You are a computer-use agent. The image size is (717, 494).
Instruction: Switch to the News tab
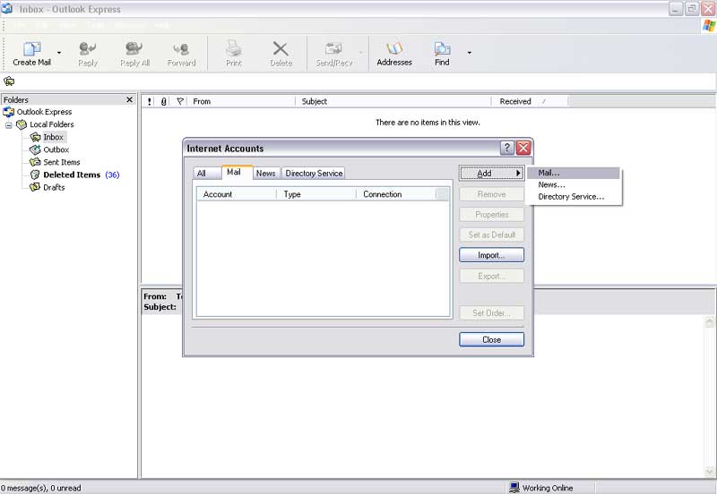click(x=265, y=174)
